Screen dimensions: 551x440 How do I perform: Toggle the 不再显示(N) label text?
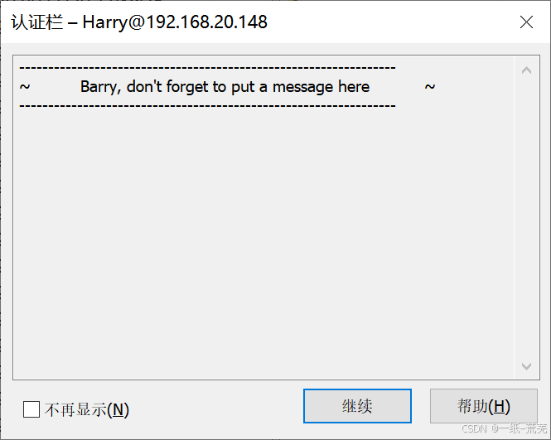(x=87, y=410)
